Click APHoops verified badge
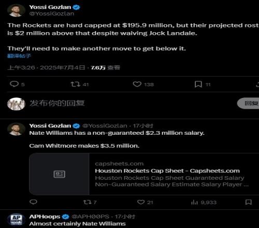The width and height of the screenshot is (259, 228). [x=65, y=217]
